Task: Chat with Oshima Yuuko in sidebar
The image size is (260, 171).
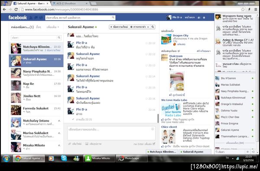Action: (235, 110)
